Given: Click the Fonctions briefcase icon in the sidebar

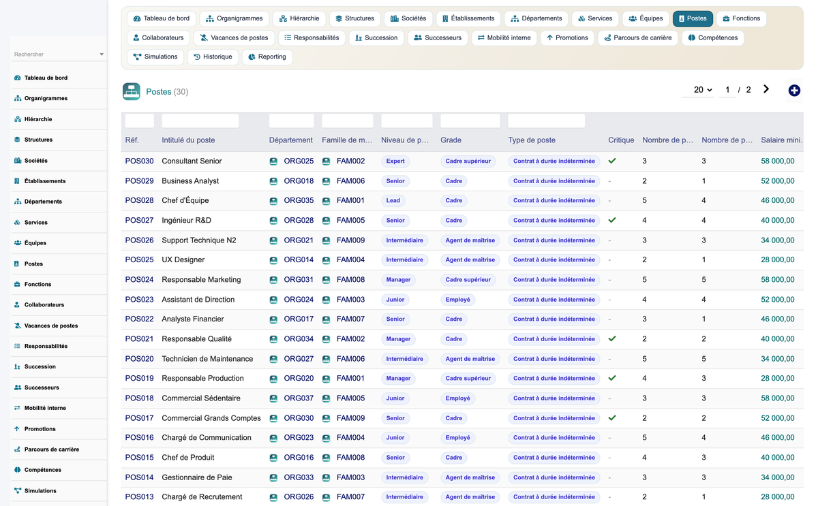Looking at the screenshot, I should pyautogui.click(x=17, y=284).
